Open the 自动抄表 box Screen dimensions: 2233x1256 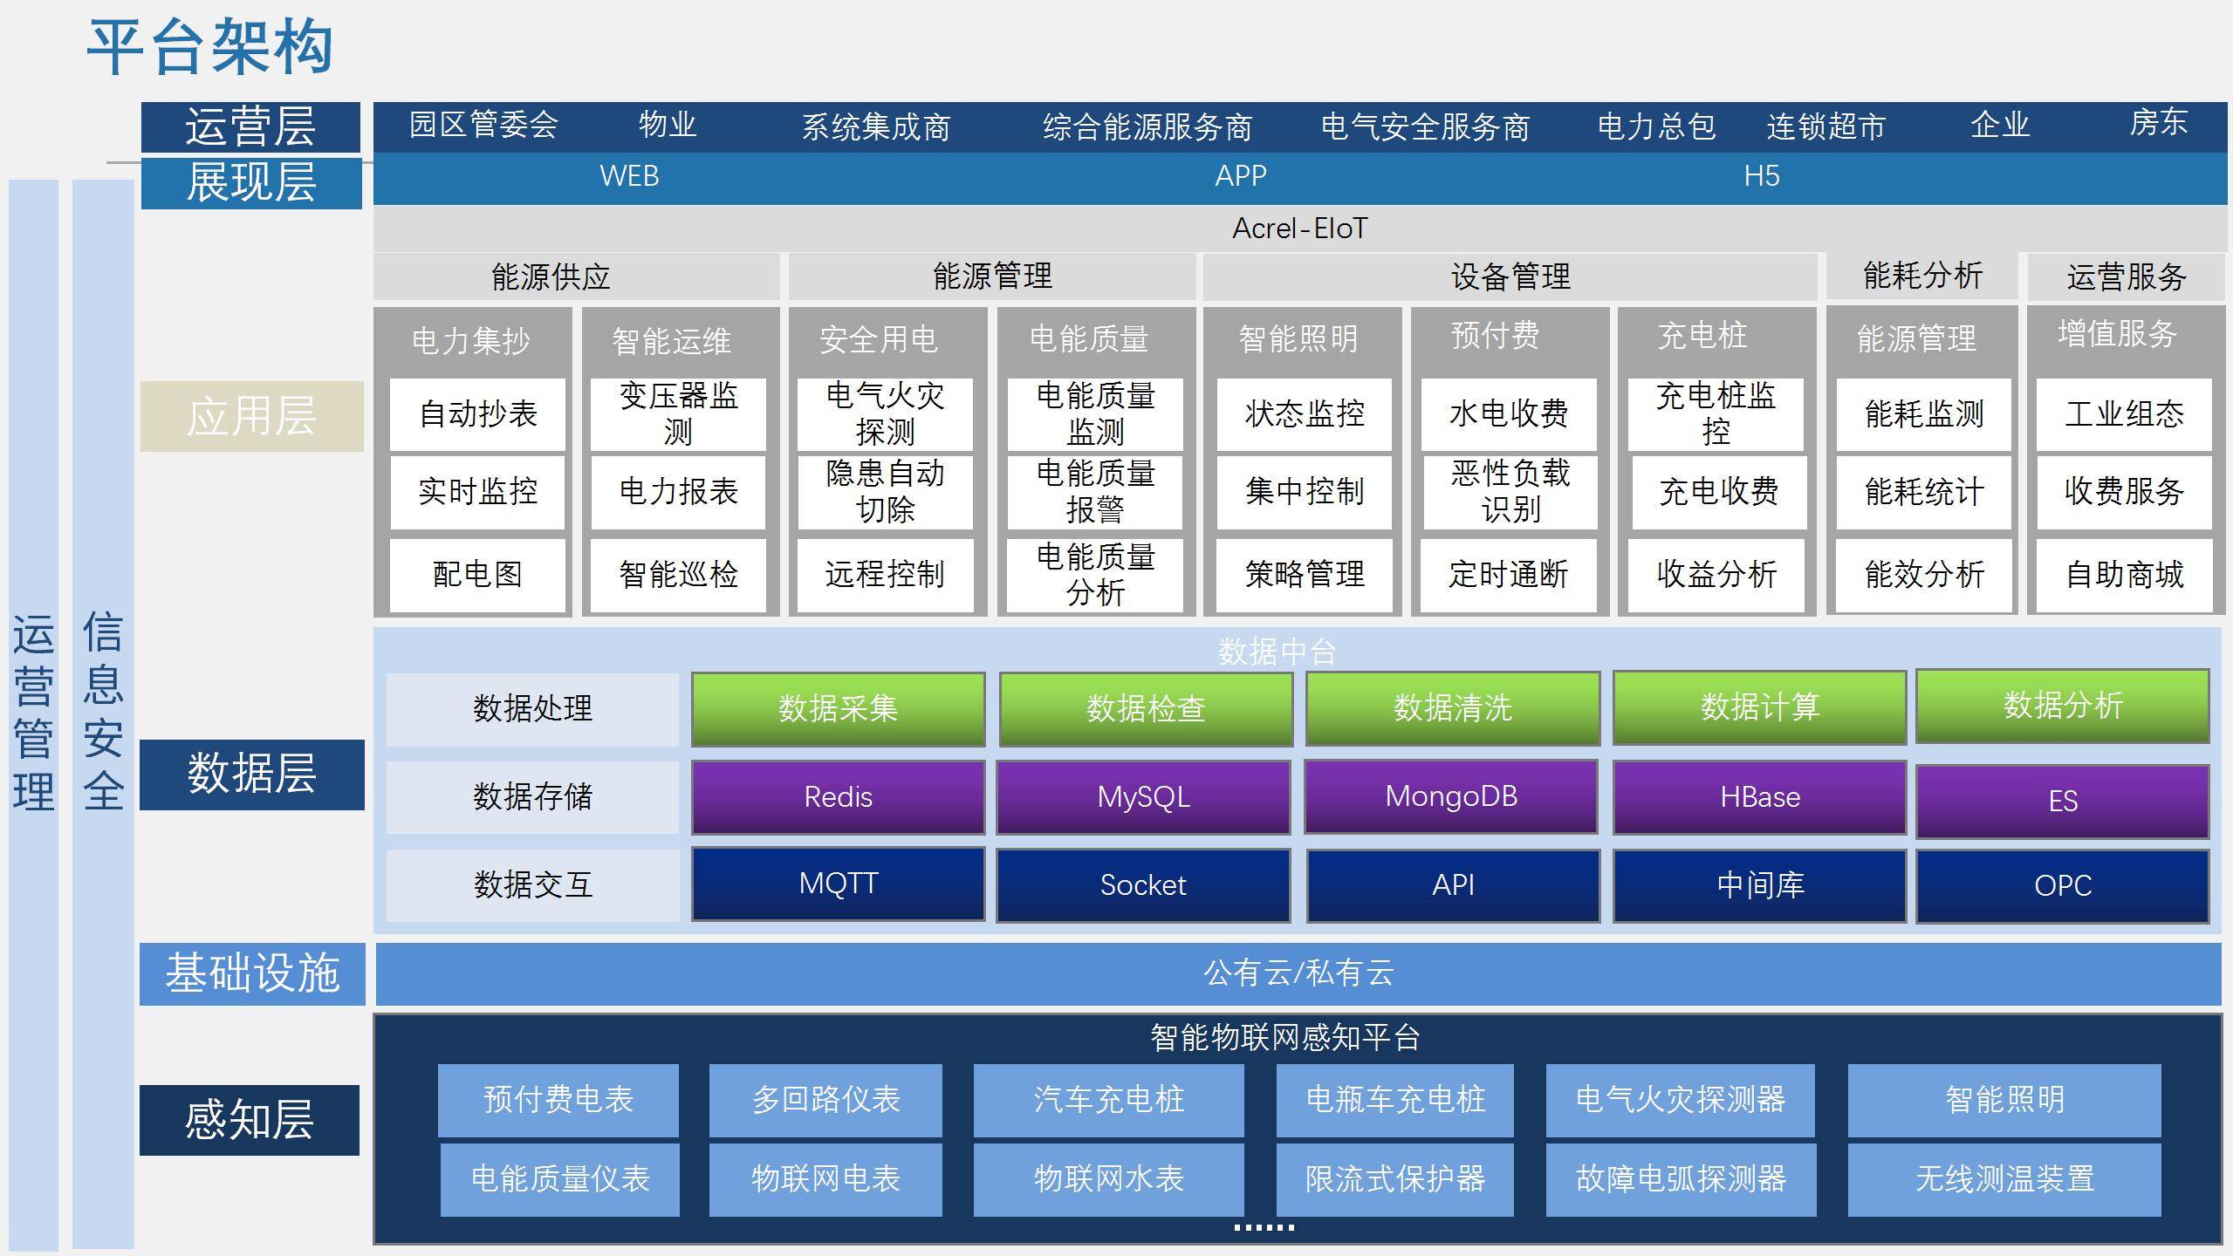(477, 414)
